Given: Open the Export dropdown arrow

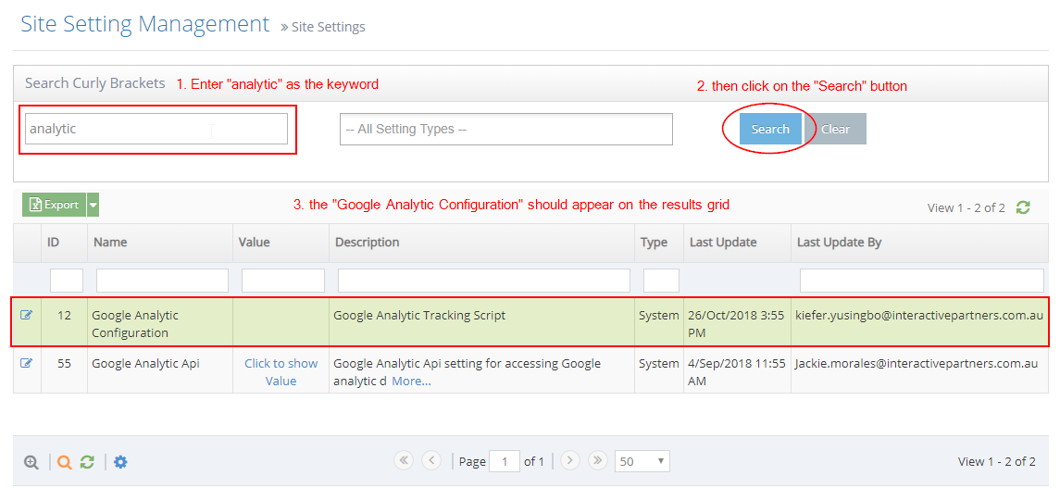Looking at the screenshot, I should click(94, 205).
